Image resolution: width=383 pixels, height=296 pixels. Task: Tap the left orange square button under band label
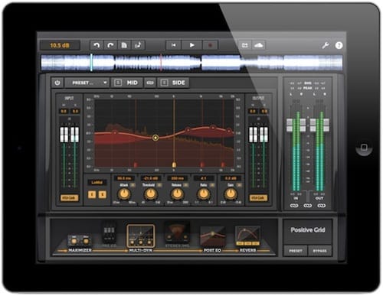pos(92,194)
